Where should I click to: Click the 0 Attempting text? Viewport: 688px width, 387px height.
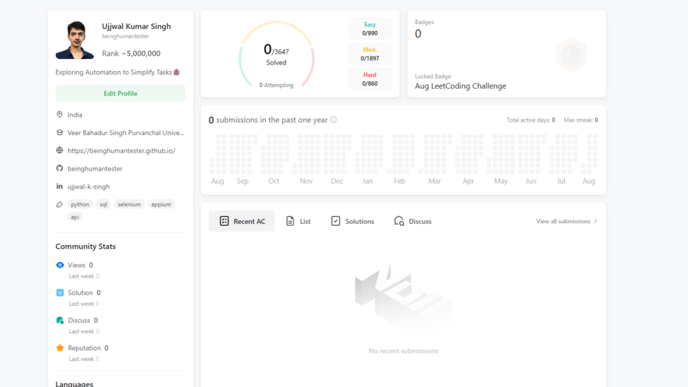pos(276,85)
